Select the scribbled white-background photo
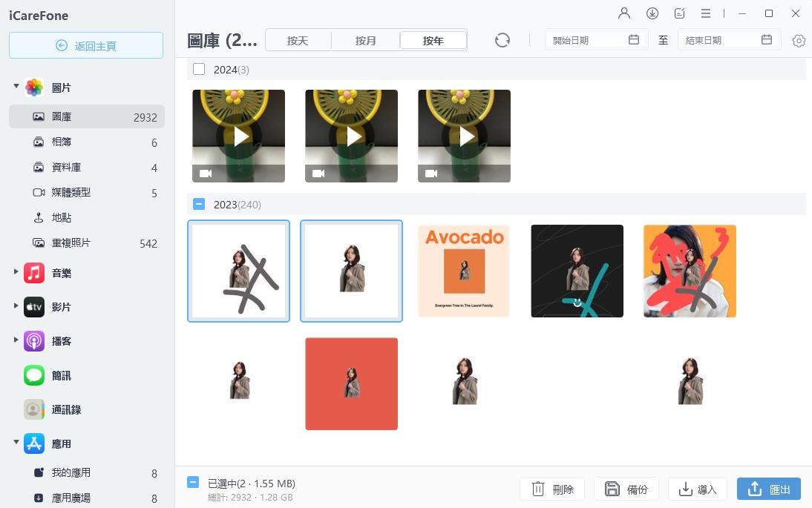 pos(239,271)
